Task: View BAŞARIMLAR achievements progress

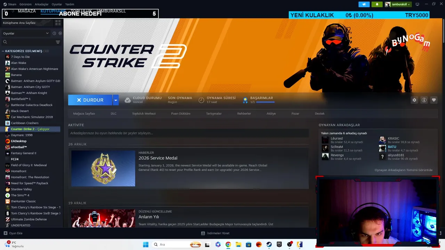Action: tap(258, 100)
